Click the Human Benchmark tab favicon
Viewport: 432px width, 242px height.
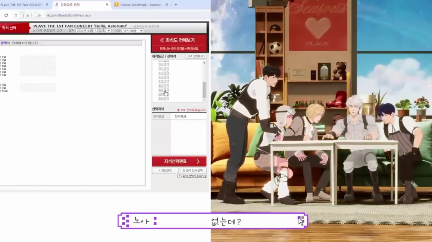117,5
